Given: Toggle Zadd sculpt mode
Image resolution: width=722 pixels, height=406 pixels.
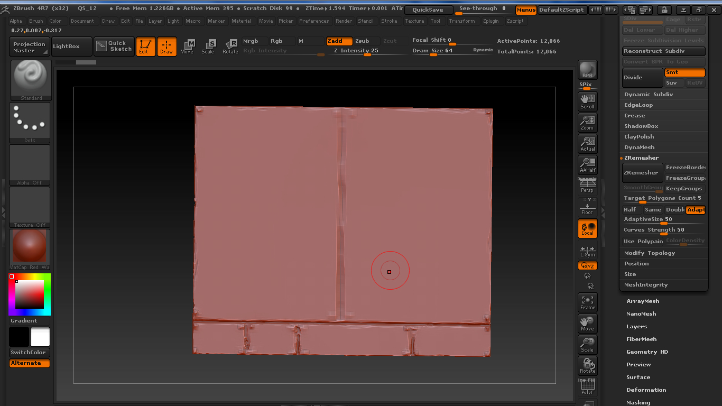Looking at the screenshot, I should coord(339,41).
